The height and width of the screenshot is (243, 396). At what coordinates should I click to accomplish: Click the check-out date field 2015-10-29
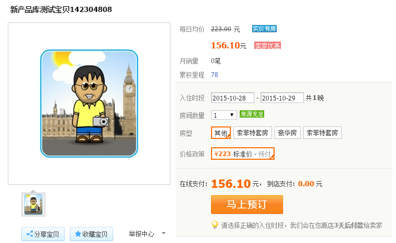click(x=282, y=98)
